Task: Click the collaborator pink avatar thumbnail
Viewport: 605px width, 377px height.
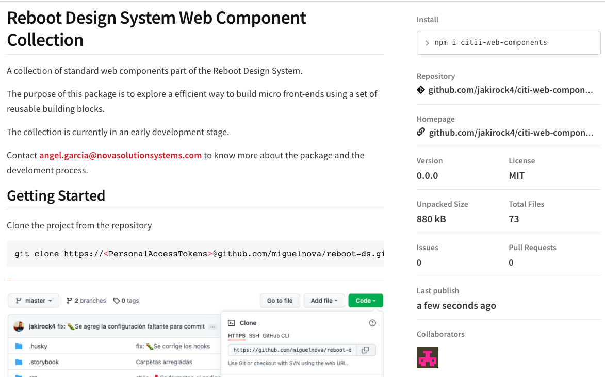Action: (x=428, y=357)
